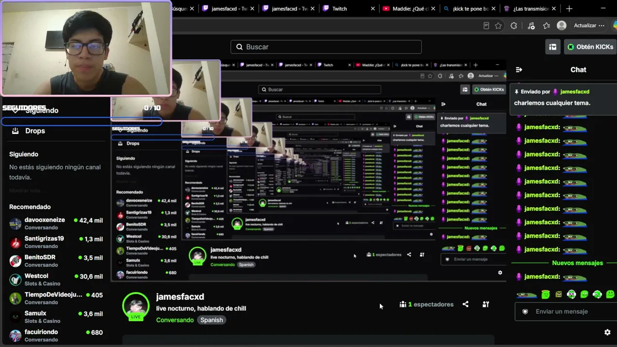Viewport: 617px width, 347px height.
Task: Click davooxeneize avatar in left sidebar
Action: click(16, 224)
